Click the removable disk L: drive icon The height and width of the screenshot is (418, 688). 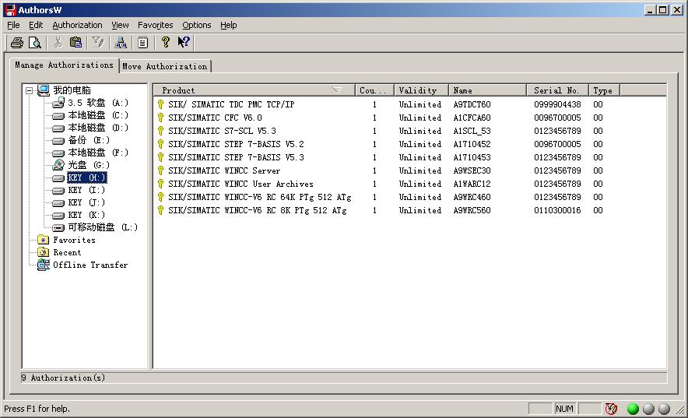58,227
